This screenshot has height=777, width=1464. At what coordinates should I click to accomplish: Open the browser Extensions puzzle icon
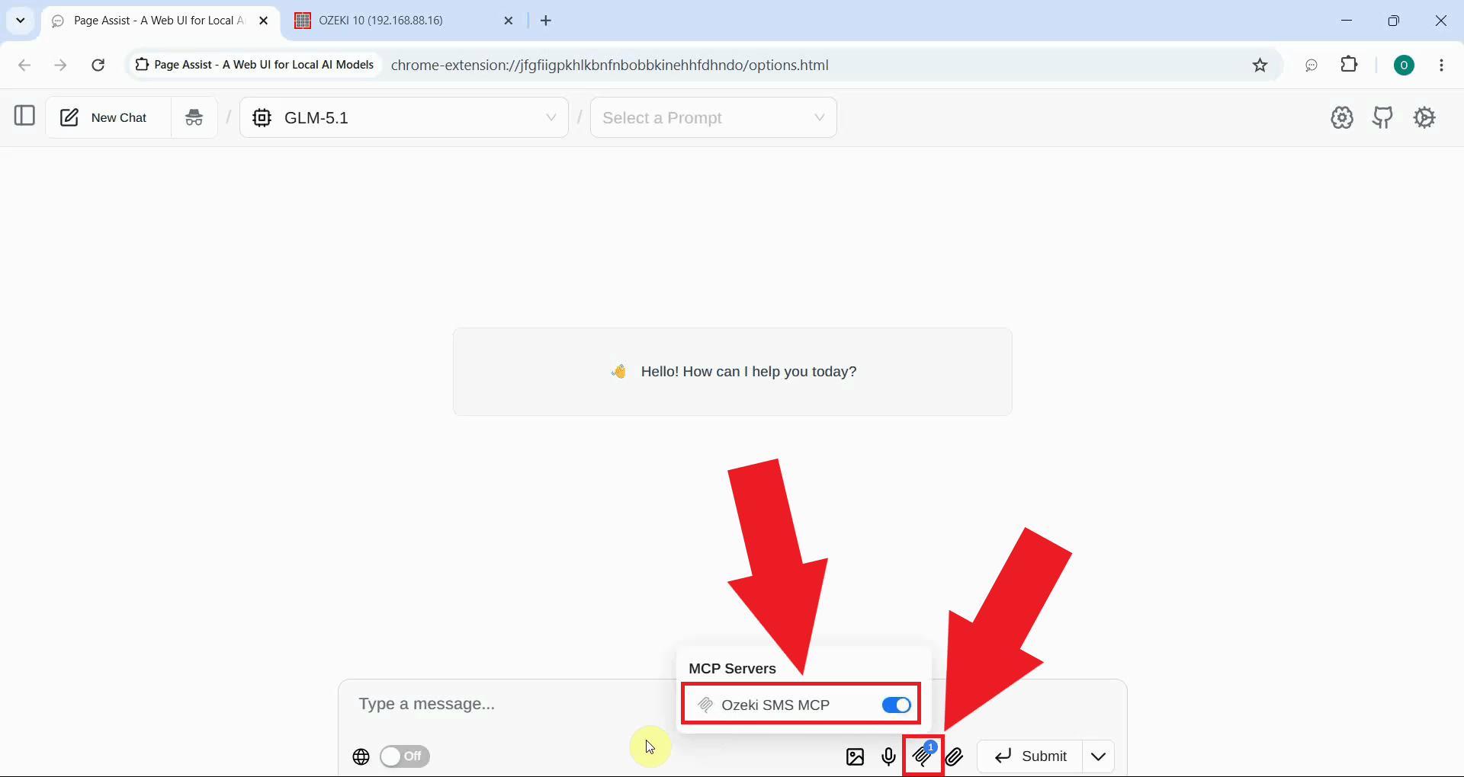coord(1349,65)
